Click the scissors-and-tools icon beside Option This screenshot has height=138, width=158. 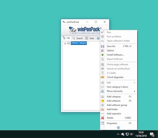point(102,51)
